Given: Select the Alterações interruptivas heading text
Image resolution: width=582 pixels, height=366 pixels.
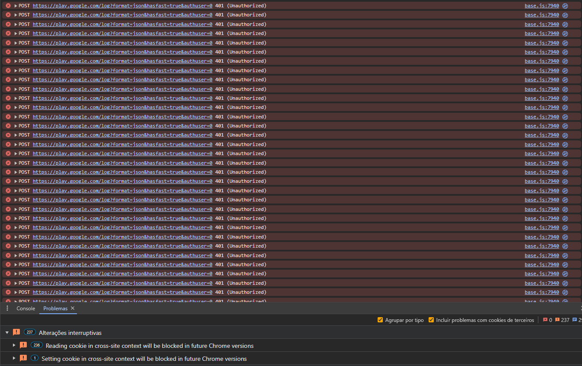Looking at the screenshot, I should pos(70,333).
